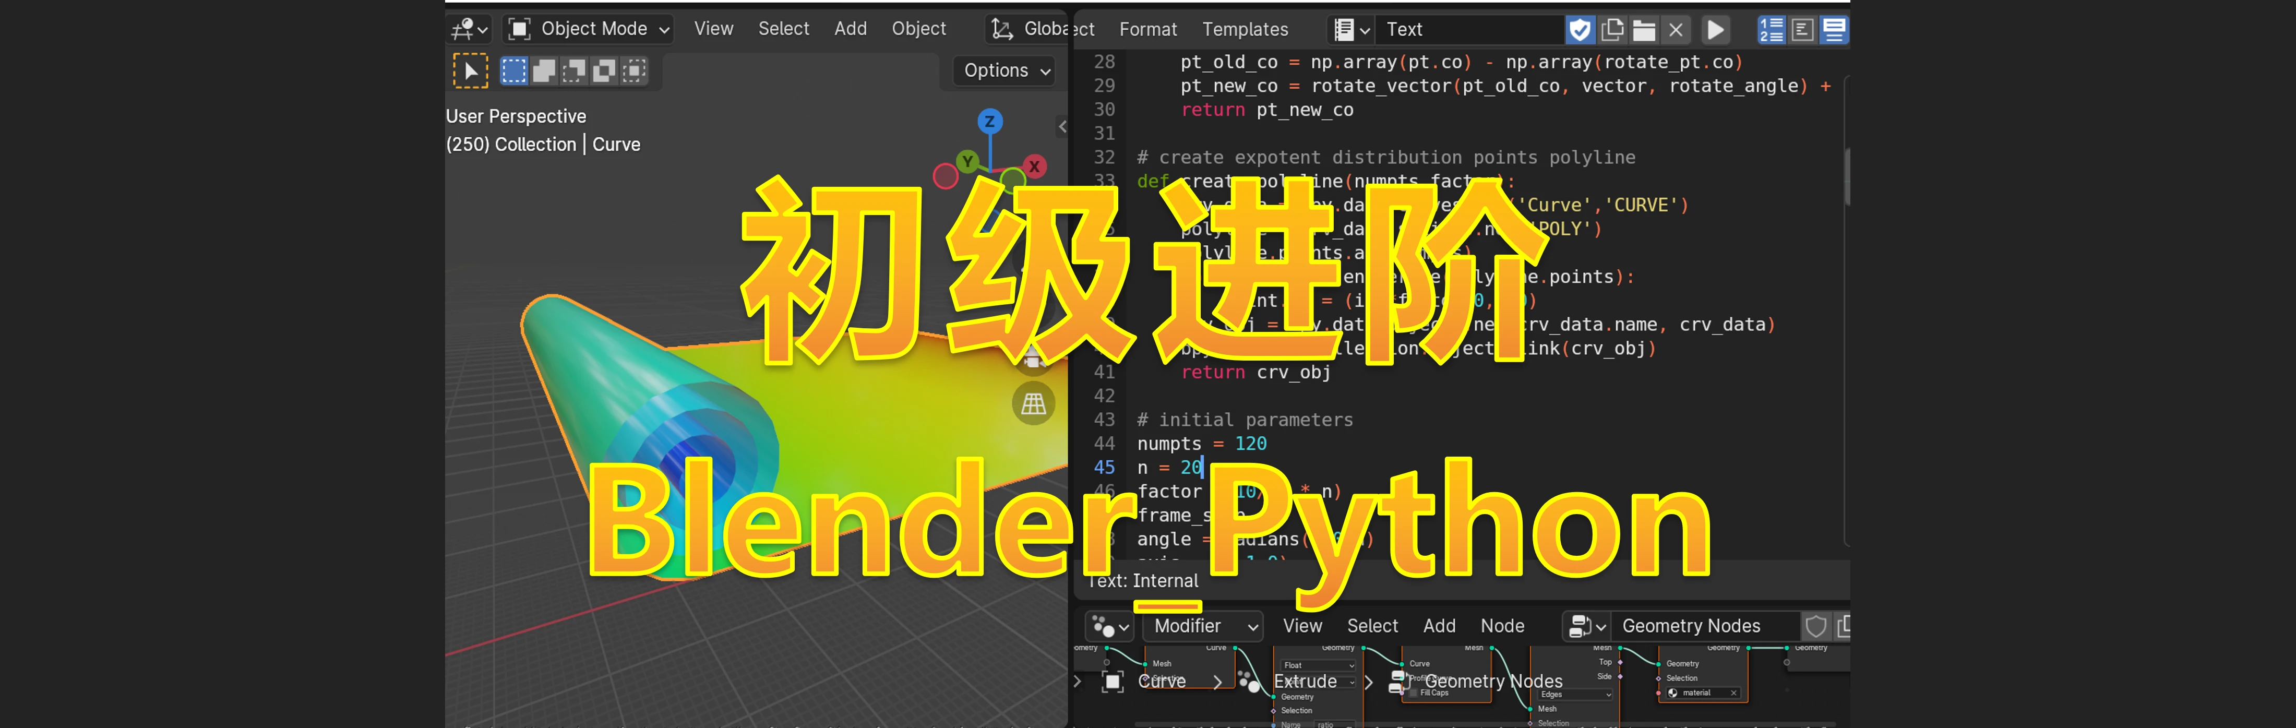The height and width of the screenshot is (728, 2296).
Task: Open the Templates menu in the text editor
Action: [x=1244, y=29]
